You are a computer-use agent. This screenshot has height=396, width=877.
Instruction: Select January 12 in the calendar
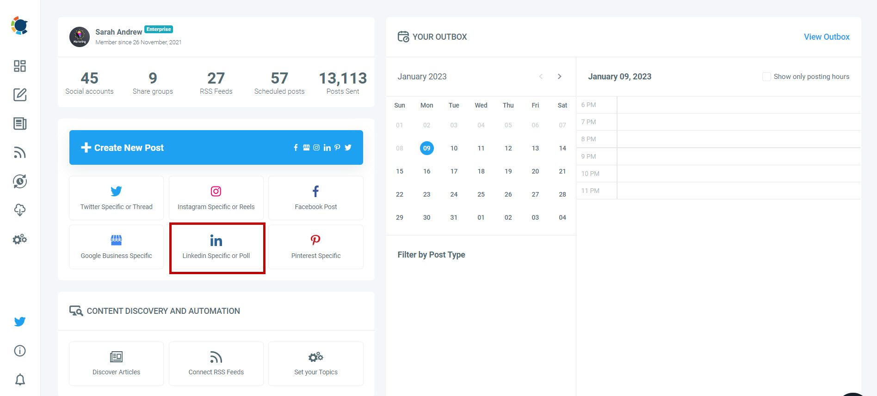pos(508,148)
